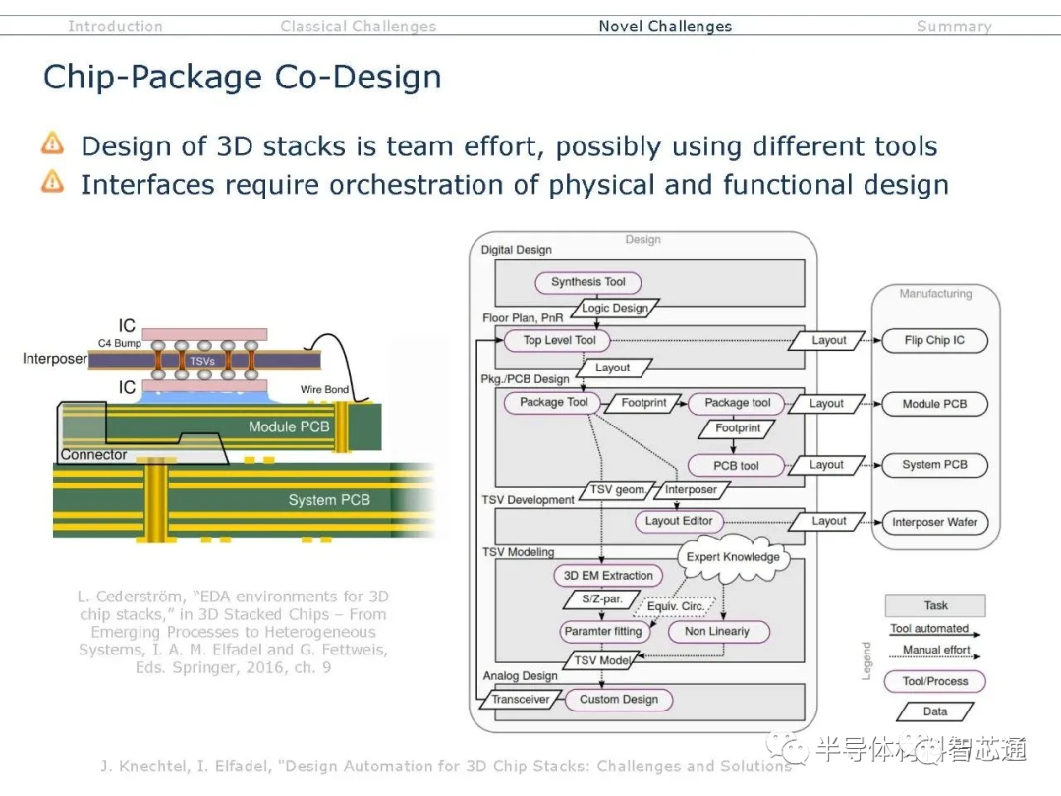Select the Paramter fitting node

(x=603, y=632)
